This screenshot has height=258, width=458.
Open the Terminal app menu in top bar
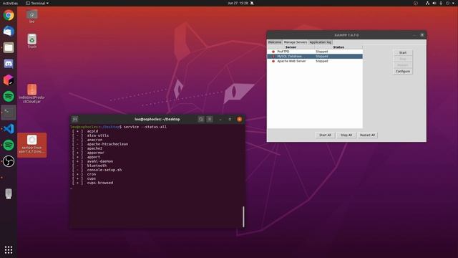37,3
